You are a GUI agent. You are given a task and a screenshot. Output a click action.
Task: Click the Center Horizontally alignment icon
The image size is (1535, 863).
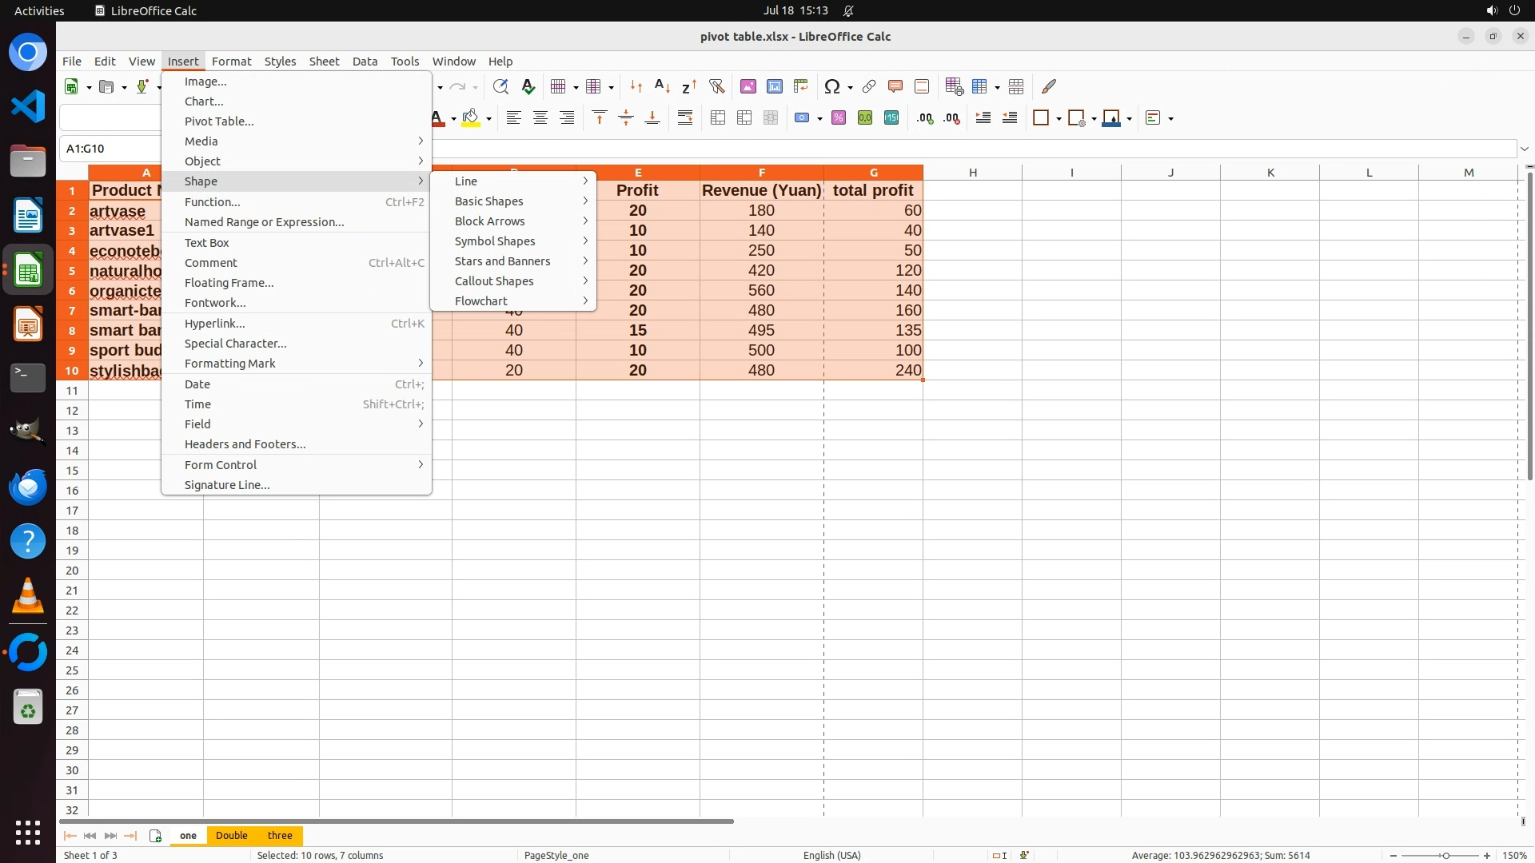click(x=540, y=118)
